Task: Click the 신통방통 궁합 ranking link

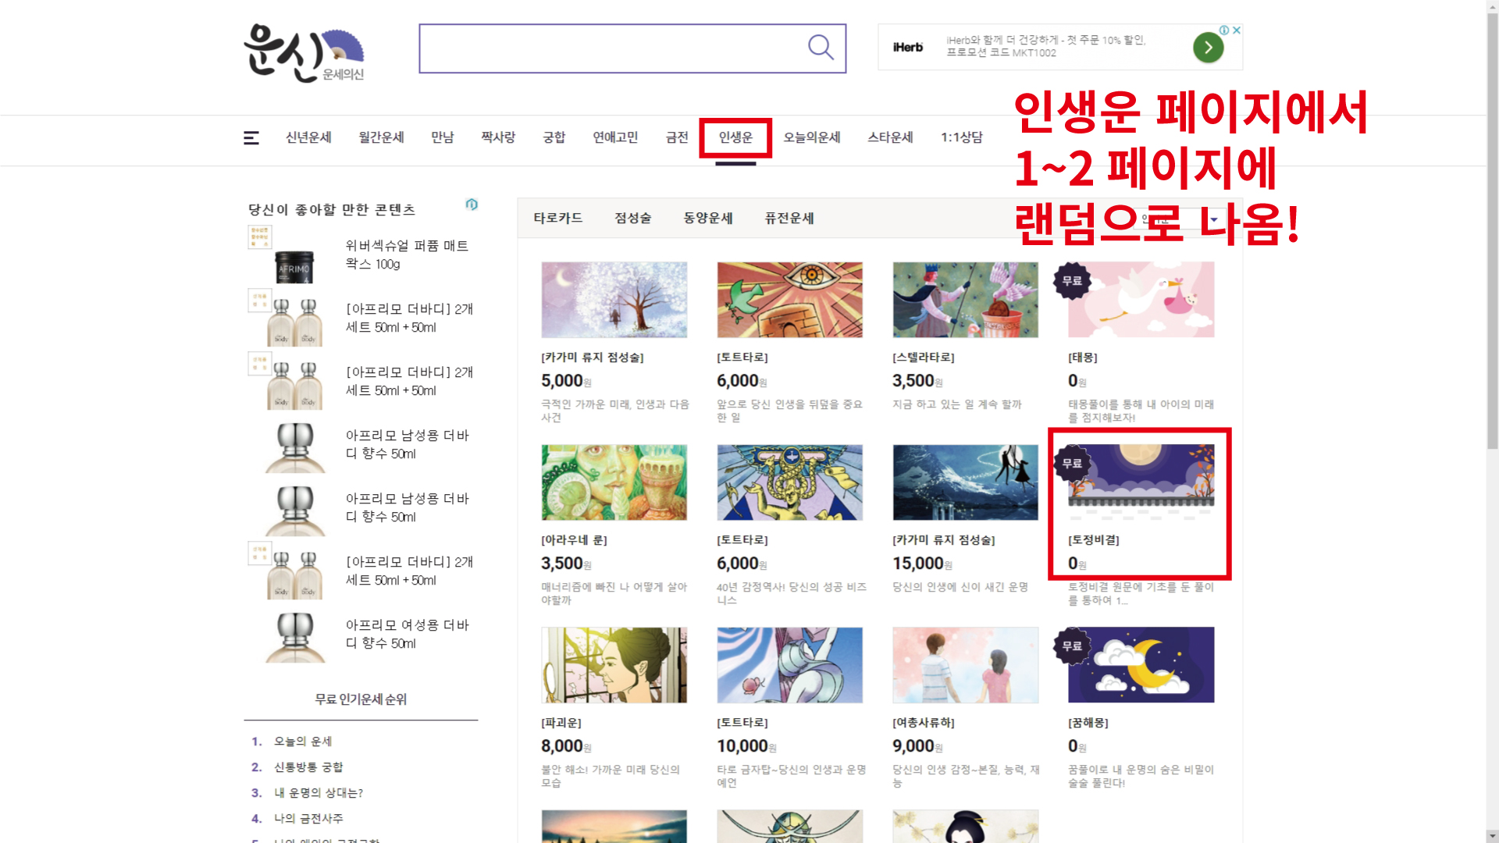Action: tap(308, 767)
